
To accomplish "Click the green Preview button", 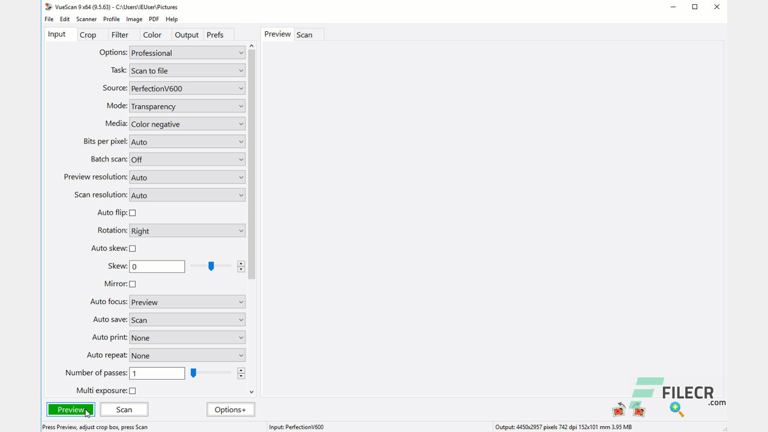I will [71, 410].
